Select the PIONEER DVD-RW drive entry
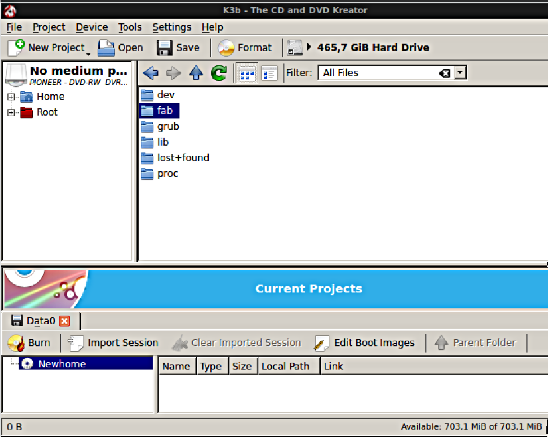548x437 pixels. 67,75
